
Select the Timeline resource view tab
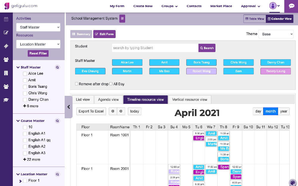click(145, 99)
